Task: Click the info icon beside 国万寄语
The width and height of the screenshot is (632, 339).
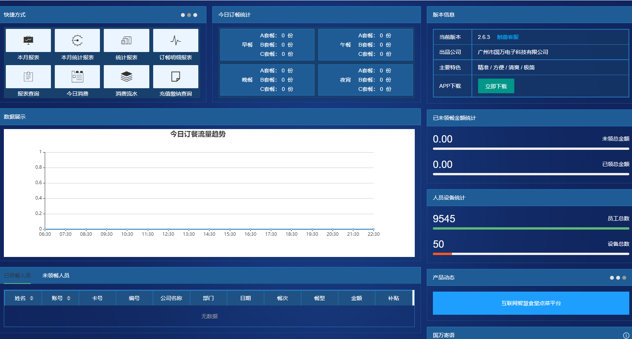Action: (x=626, y=336)
